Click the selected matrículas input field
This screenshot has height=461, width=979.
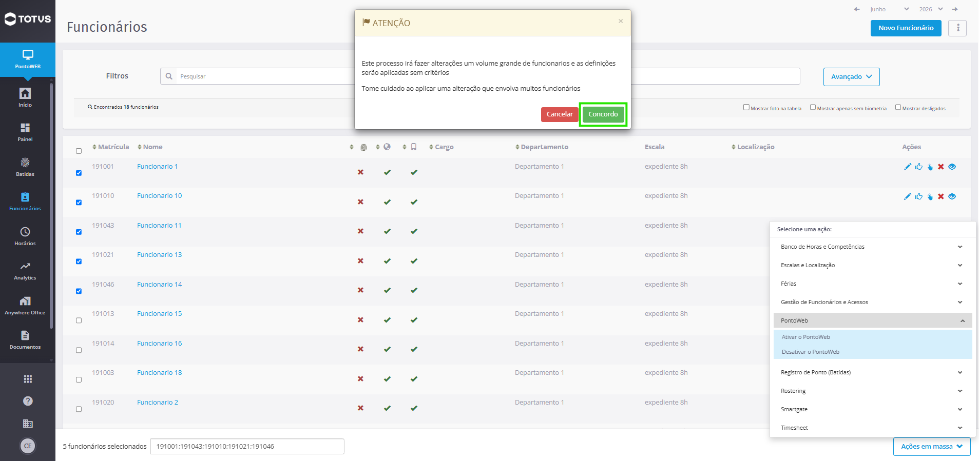click(247, 447)
